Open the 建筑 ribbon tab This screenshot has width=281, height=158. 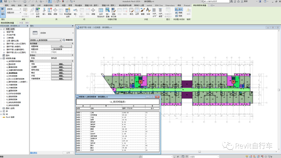pos(7,5)
